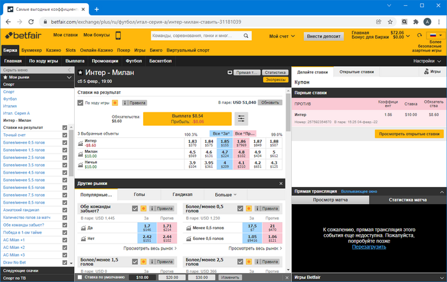Focus the search field Команды, соревнования
Screen dimensions: 447x282
[197, 36]
